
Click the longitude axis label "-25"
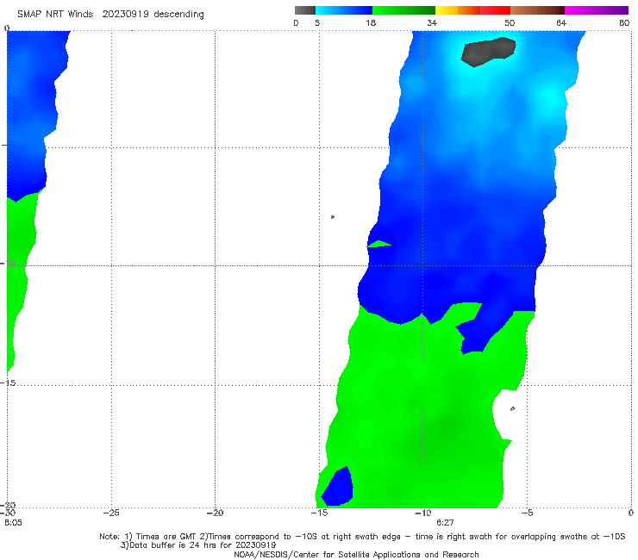(111, 513)
